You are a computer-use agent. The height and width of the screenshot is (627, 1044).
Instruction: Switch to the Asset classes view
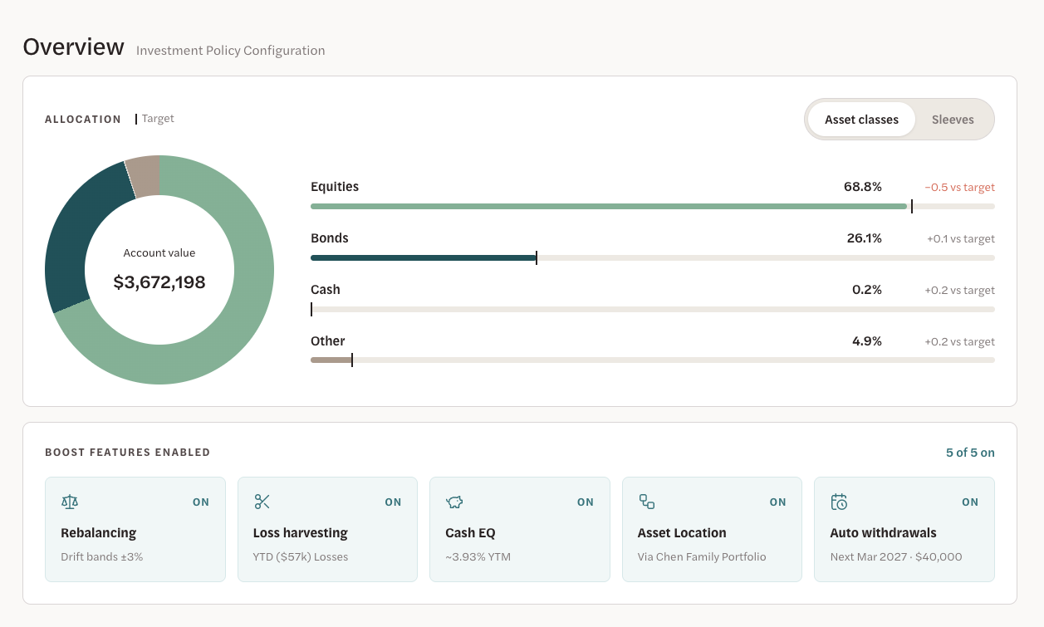(861, 120)
